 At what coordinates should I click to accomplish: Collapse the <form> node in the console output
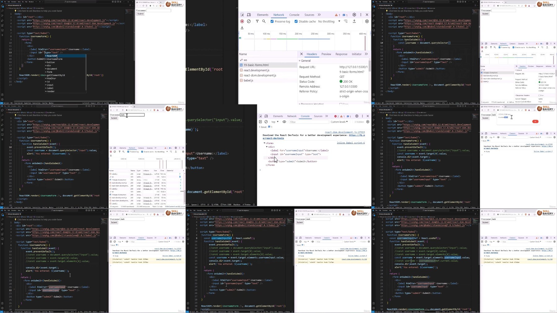coord(265,143)
